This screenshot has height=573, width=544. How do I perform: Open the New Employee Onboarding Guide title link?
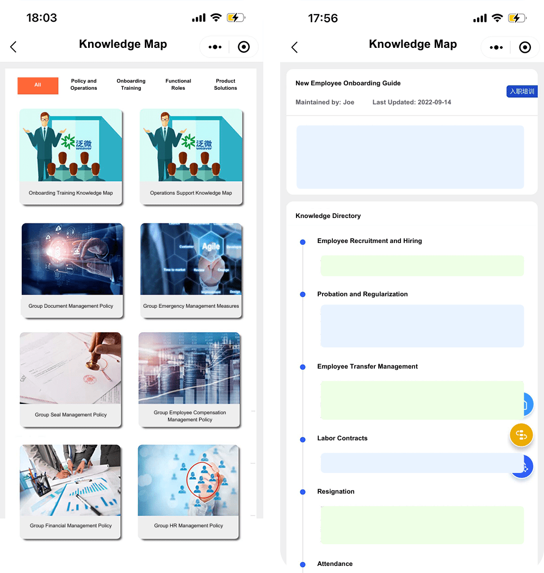pos(348,83)
